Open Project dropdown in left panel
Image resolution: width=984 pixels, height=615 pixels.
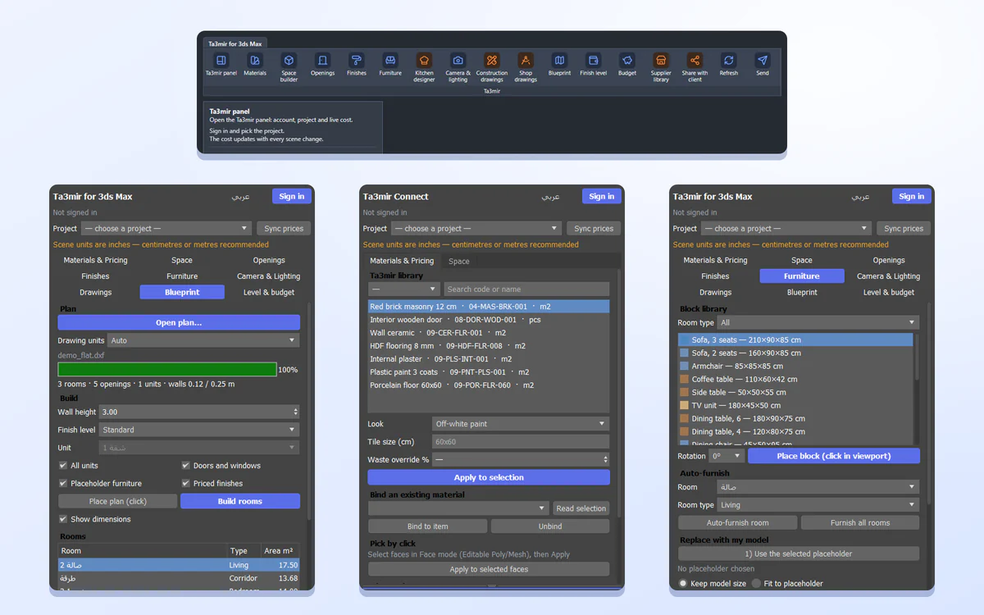(166, 229)
